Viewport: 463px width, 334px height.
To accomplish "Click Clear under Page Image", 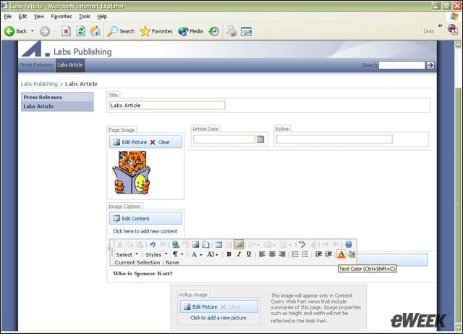I will tap(160, 142).
